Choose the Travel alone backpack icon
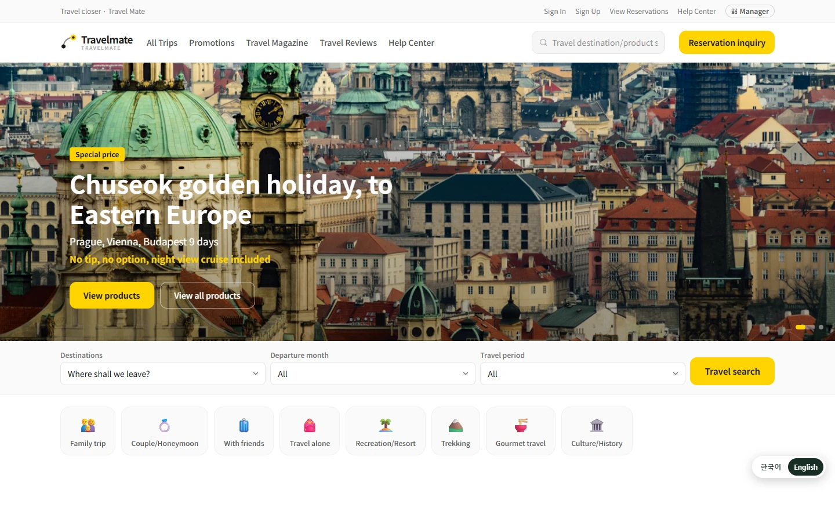 pos(310,426)
